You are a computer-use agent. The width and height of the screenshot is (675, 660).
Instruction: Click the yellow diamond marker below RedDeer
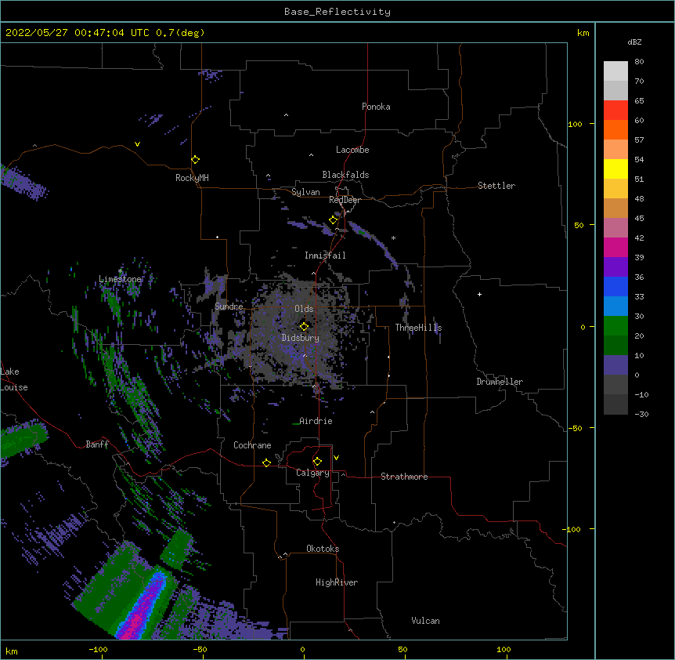tap(334, 220)
